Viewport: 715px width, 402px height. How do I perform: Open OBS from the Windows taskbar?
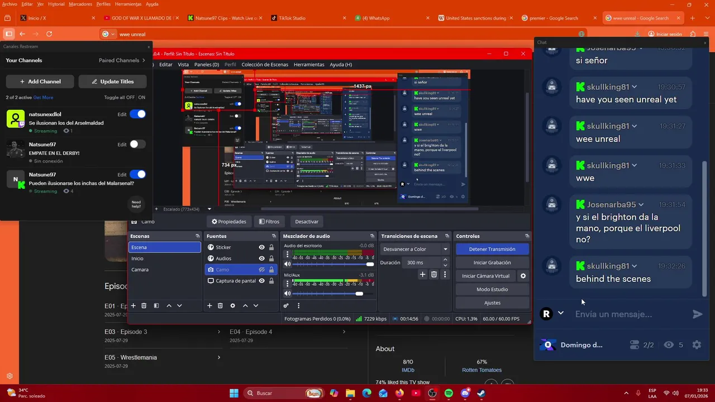(x=432, y=393)
